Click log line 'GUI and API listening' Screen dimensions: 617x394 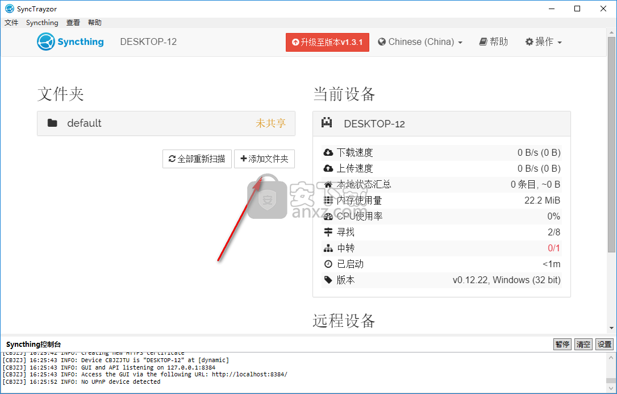pos(109,367)
